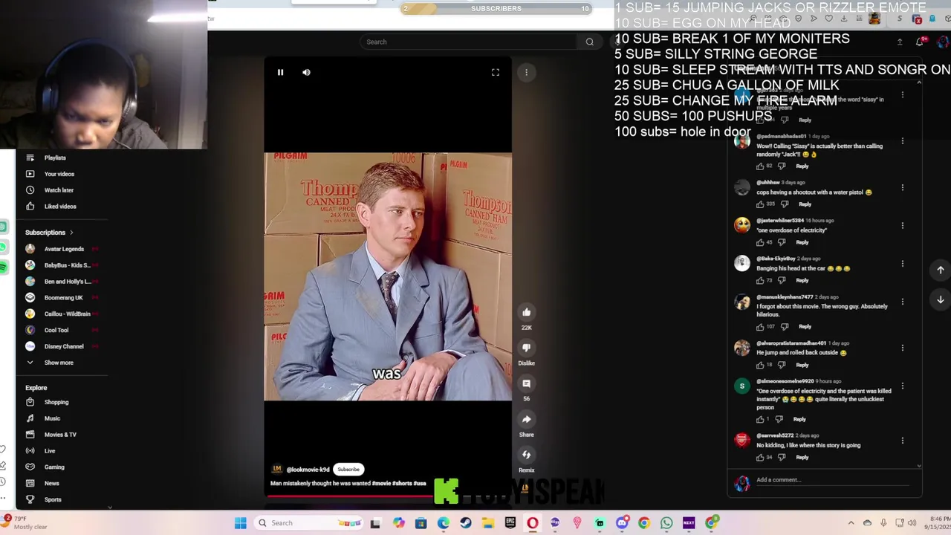Open options for @jaxterwhilner5384 comment
Viewport: 951px width, 535px height.
point(903,225)
